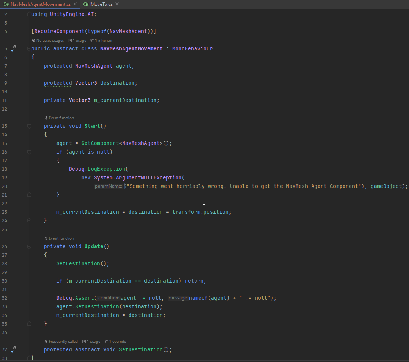The image size is (409, 362).
Task: Collapse the Update method fold on line 26
Action: pos(29,246)
